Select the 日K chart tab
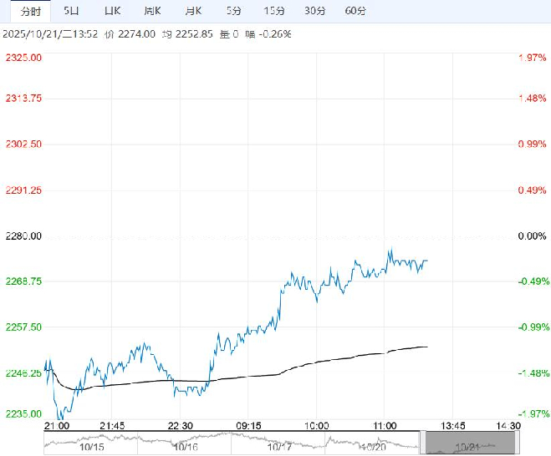The width and height of the screenshot is (551, 456). coord(111,11)
